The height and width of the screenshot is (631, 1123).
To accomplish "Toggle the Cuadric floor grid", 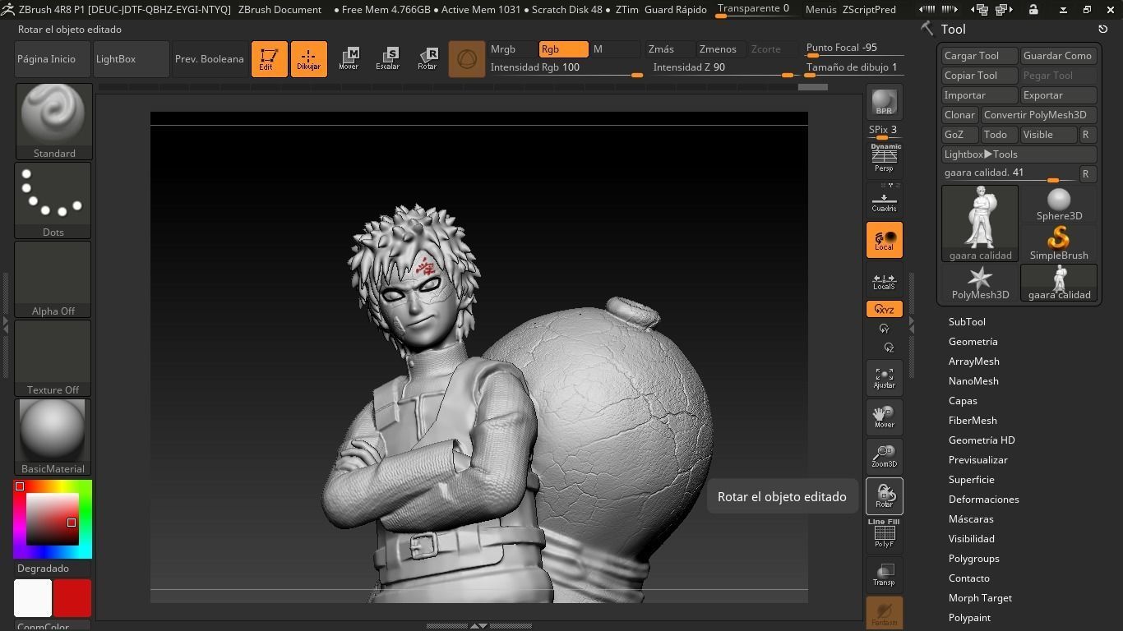I will pyautogui.click(x=884, y=200).
